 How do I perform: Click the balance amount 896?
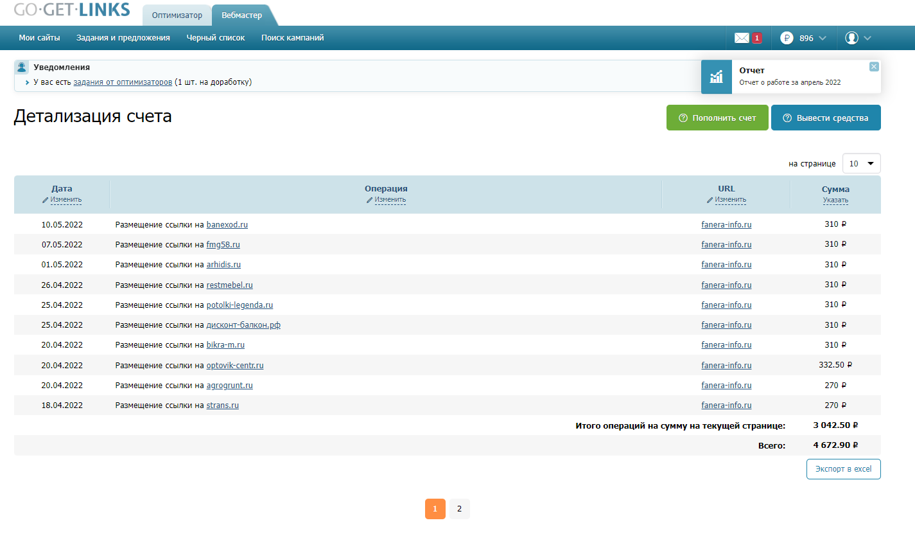click(x=806, y=39)
